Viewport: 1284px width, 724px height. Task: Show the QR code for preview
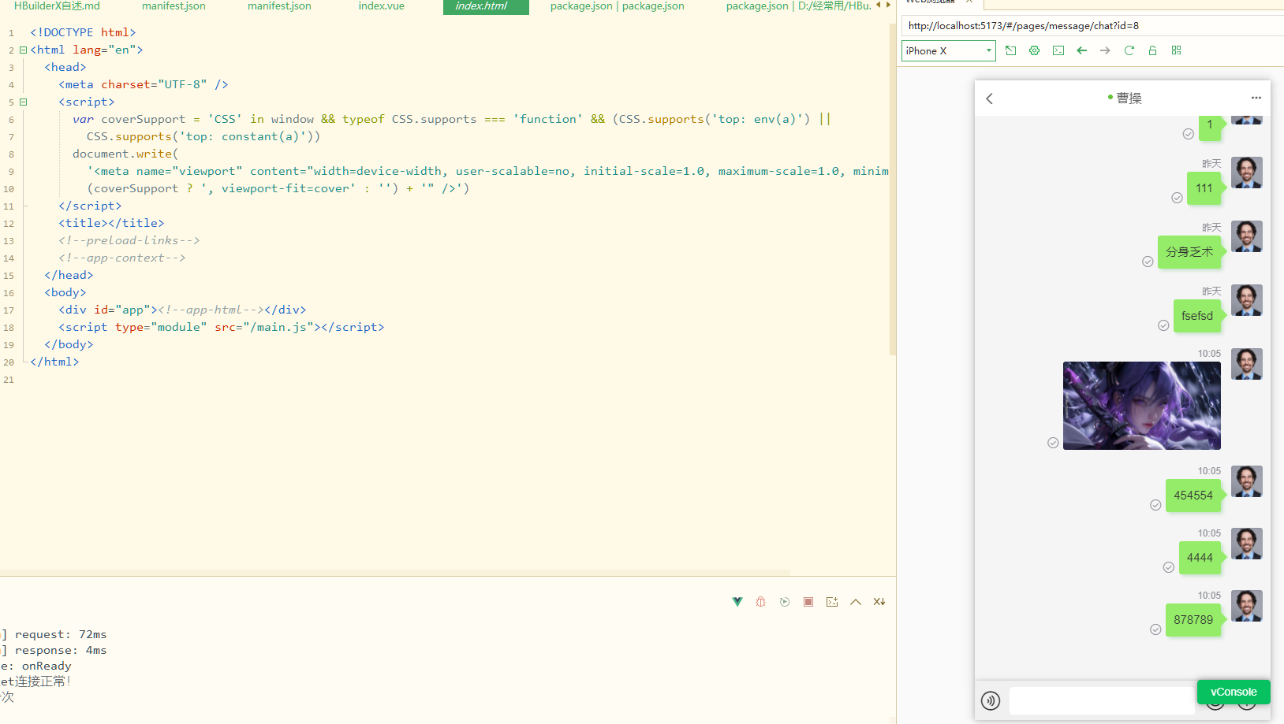pos(1176,50)
